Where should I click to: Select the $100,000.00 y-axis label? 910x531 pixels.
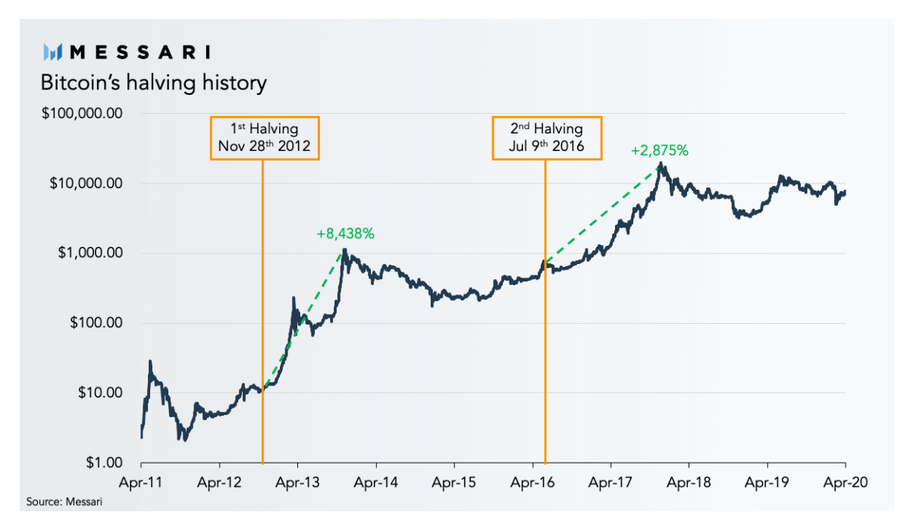[83, 114]
